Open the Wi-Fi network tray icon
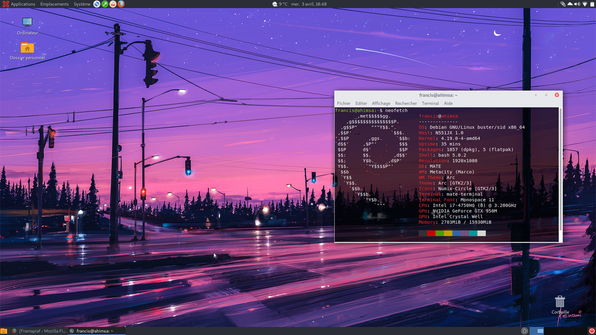This screenshot has width=596, height=335. (x=585, y=4)
